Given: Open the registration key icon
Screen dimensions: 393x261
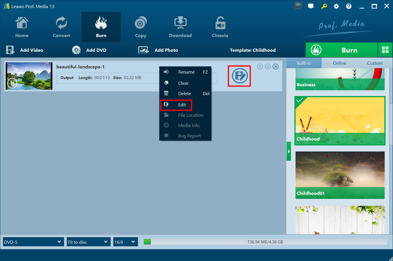Looking at the screenshot, I should (x=324, y=6).
